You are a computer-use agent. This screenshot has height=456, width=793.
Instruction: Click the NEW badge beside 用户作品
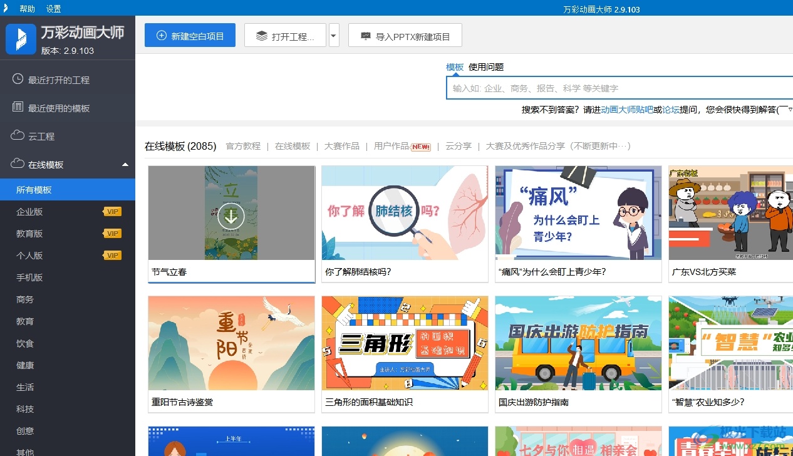tap(421, 147)
